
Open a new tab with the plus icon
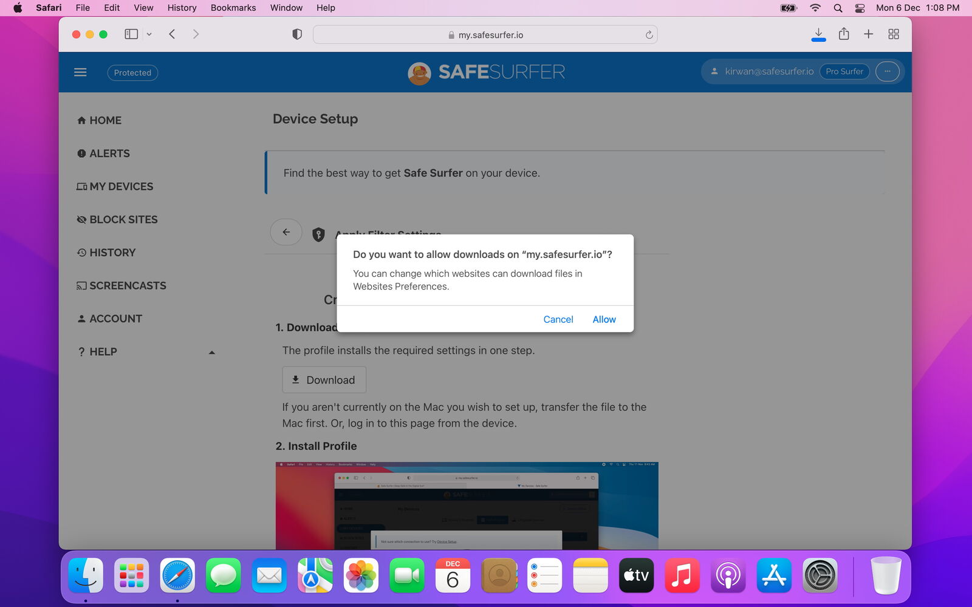868,34
